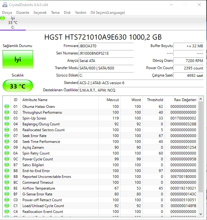Click status orb for End-to-End Error row

[x=7, y=171]
